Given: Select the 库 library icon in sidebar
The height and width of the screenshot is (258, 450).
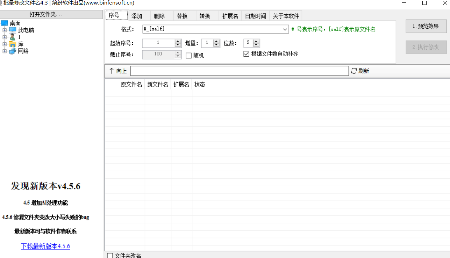Looking at the screenshot, I should [x=12, y=44].
